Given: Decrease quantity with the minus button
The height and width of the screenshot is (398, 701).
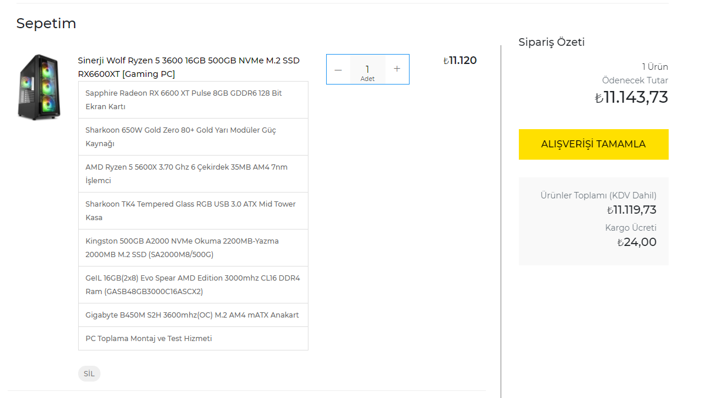Looking at the screenshot, I should click(338, 69).
